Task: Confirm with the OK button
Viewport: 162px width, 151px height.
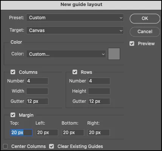Action: coord(145,18)
